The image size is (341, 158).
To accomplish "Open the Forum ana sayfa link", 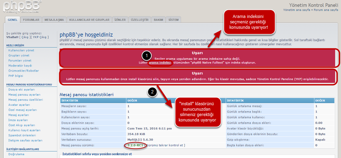I will pos(325,10).
